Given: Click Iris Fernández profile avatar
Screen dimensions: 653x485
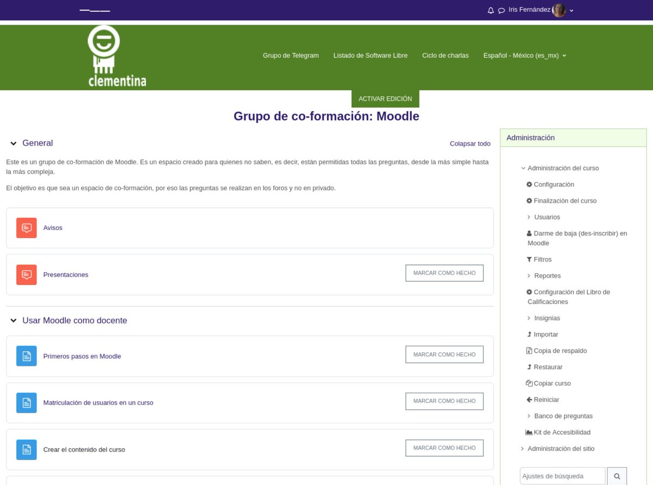Looking at the screenshot, I should tap(559, 10).
